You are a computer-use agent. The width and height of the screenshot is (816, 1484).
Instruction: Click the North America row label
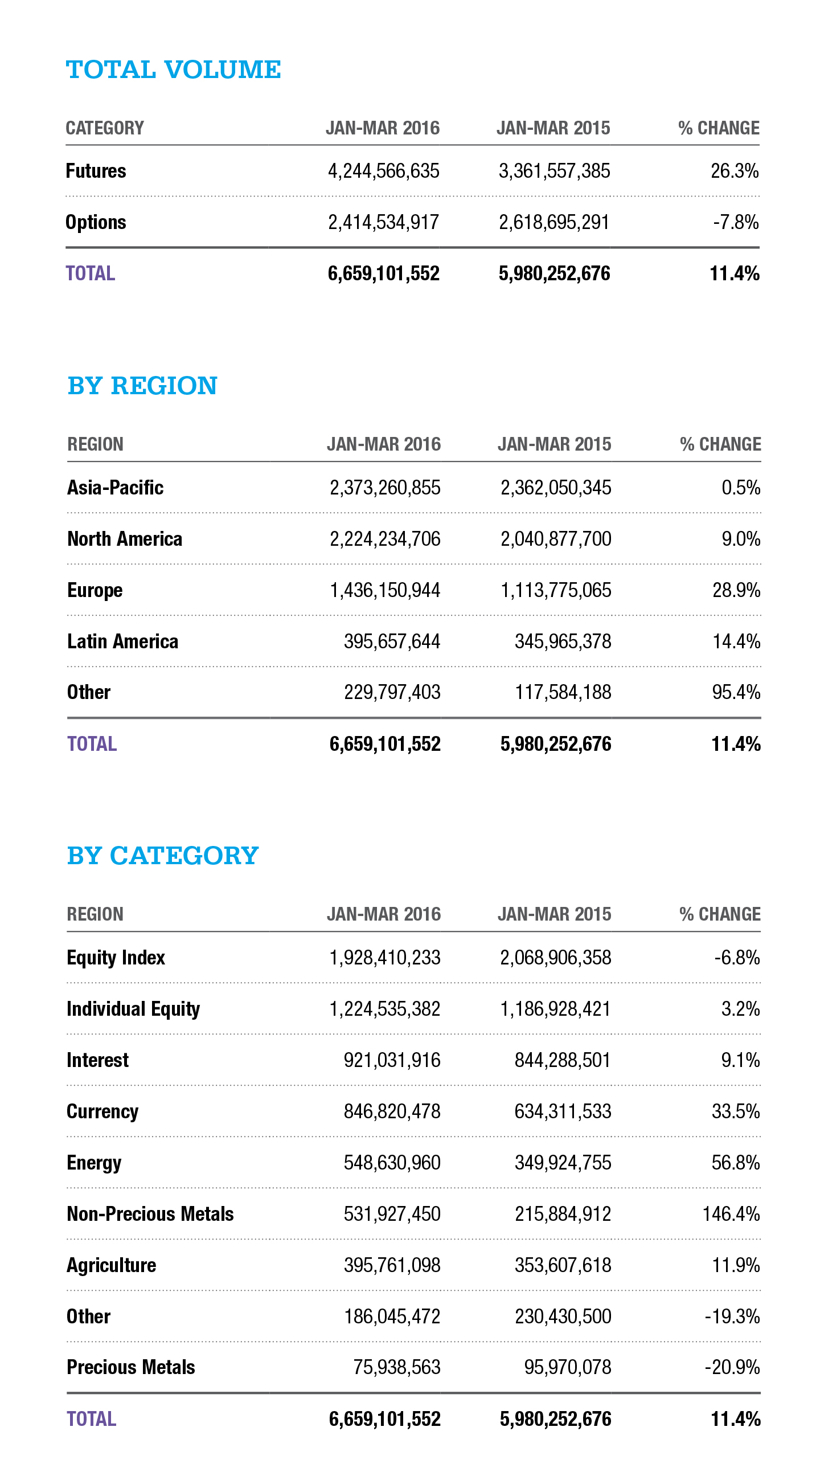124,539
